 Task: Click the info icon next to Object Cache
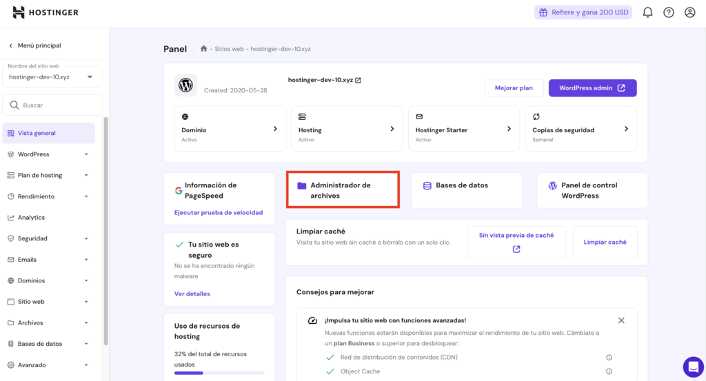point(609,371)
